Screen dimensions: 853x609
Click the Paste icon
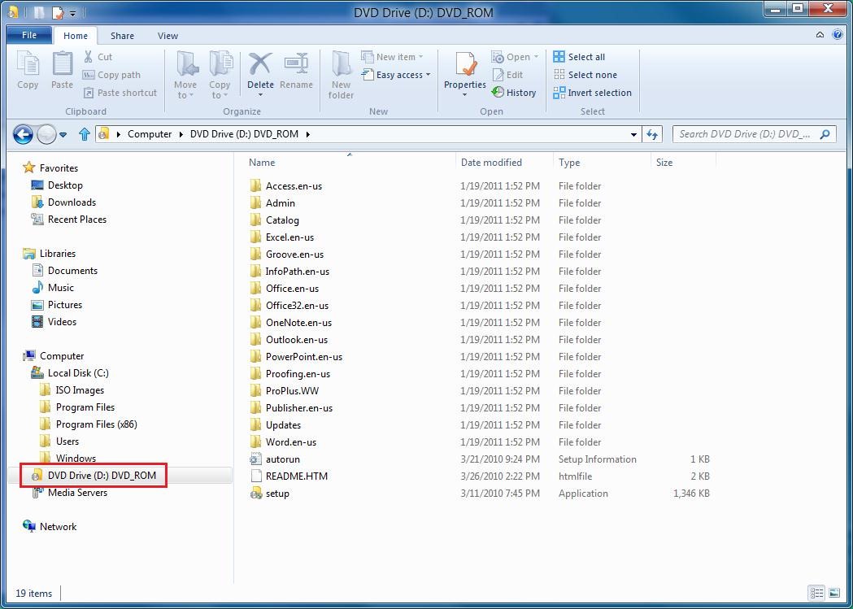click(x=62, y=69)
